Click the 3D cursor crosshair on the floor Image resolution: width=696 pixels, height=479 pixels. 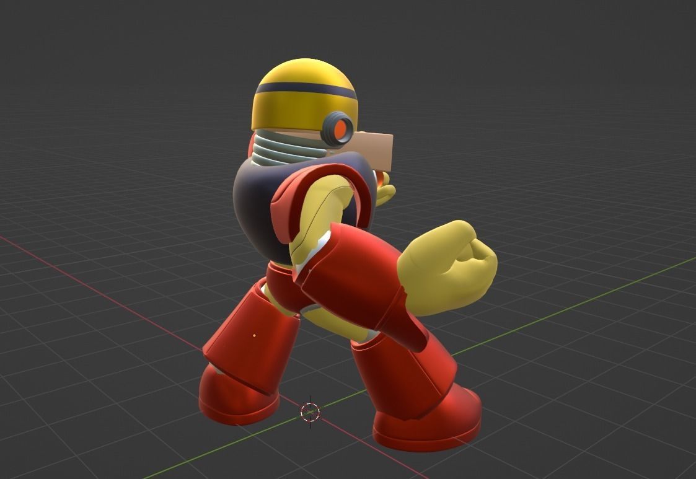click(310, 412)
